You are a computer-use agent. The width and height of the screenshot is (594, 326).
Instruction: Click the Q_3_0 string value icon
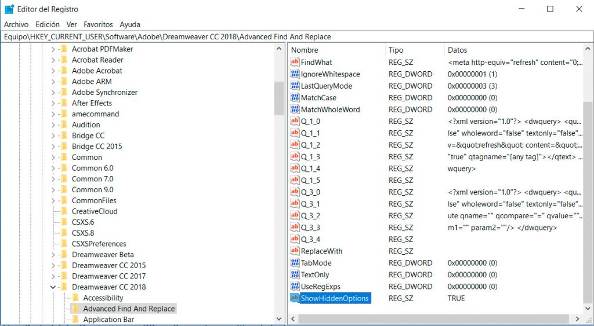[295, 192]
